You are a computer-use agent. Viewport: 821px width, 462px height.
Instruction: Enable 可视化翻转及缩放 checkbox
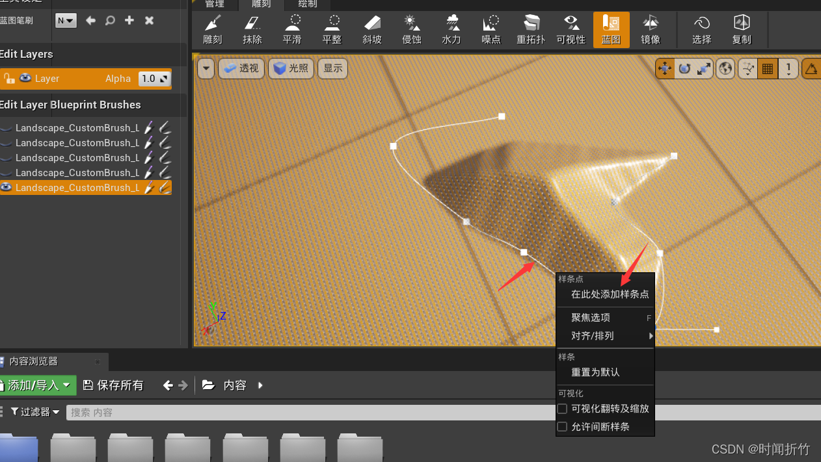pyautogui.click(x=563, y=409)
